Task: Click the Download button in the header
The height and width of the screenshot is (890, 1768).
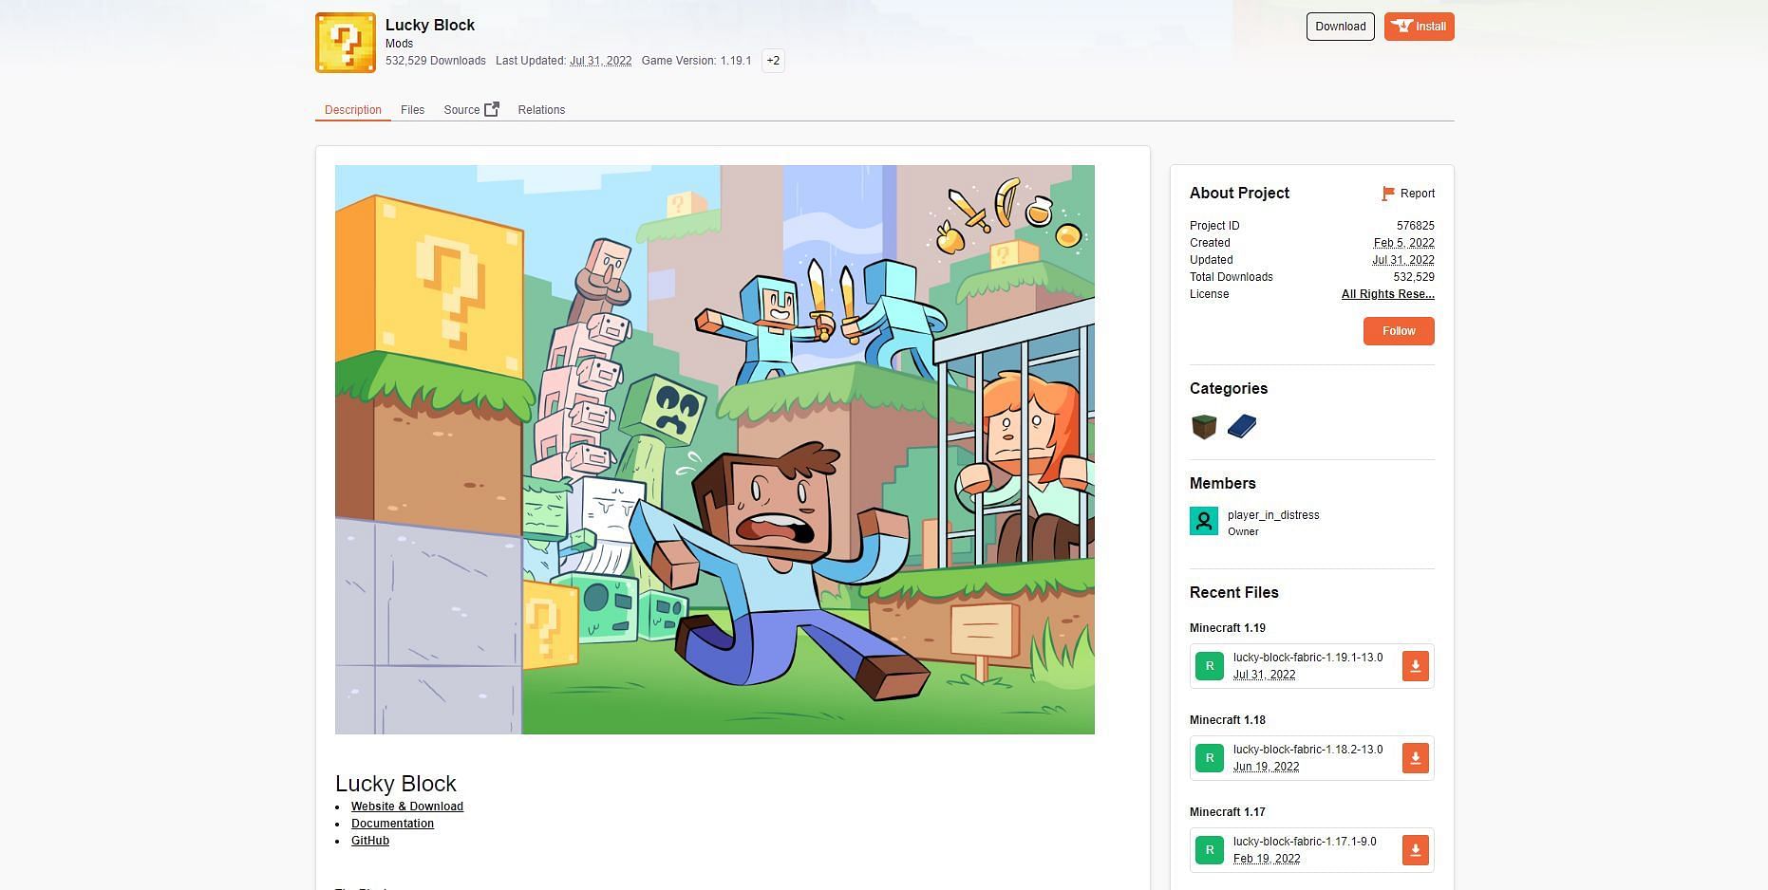Action: tap(1340, 27)
